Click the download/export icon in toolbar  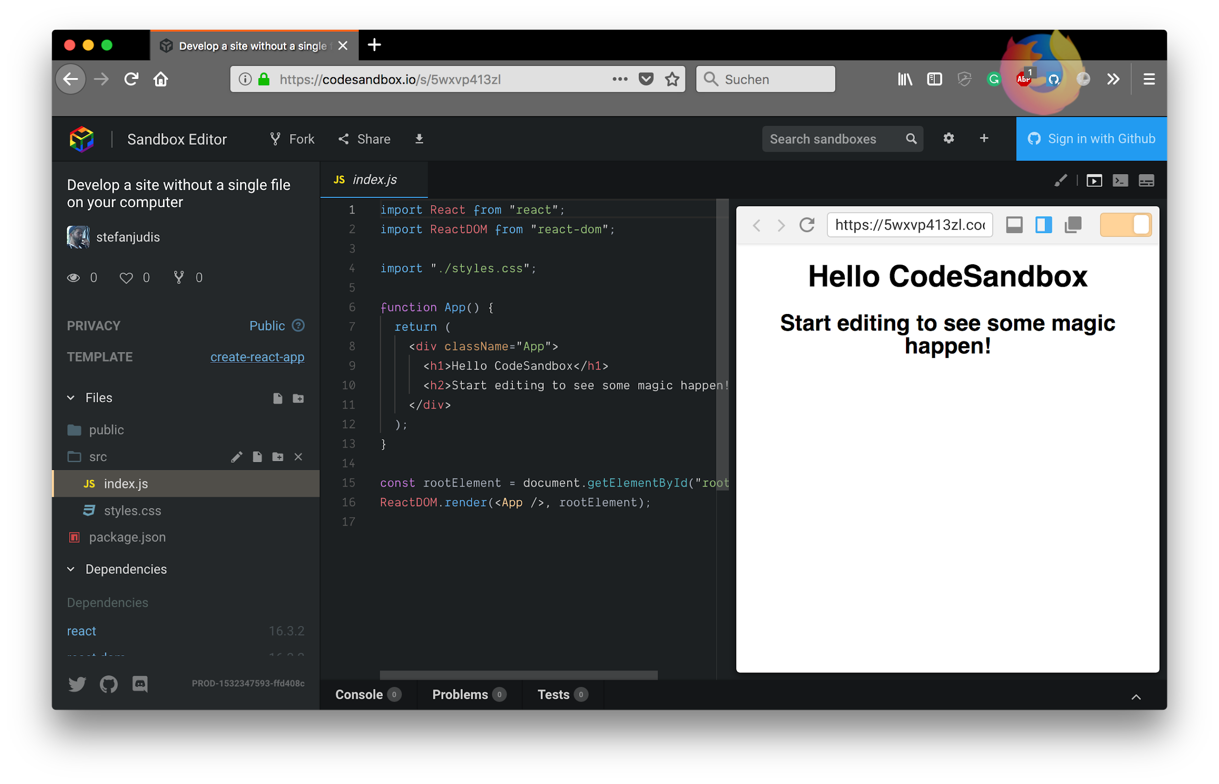click(x=418, y=139)
